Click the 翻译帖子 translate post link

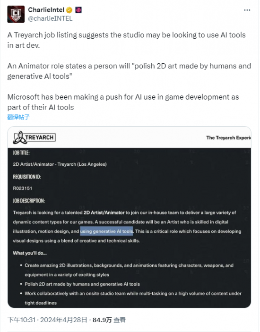point(18,117)
